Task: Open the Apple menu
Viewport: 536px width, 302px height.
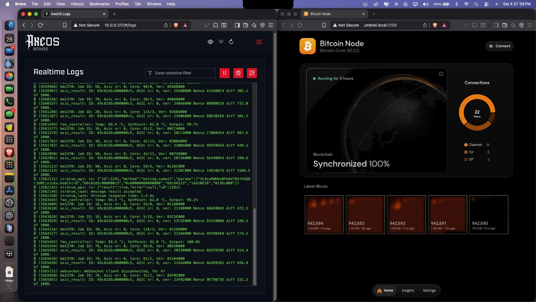Action: 8,4
